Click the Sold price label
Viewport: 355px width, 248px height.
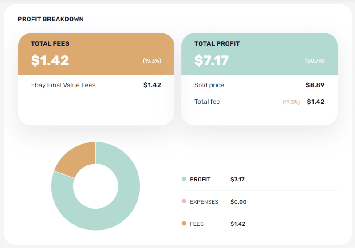click(209, 85)
